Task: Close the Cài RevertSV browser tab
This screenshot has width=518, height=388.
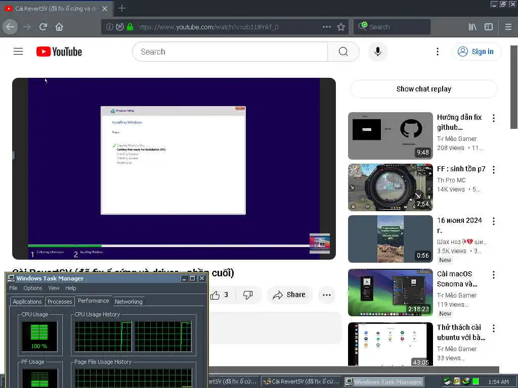Action: click(x=105, y=9)
